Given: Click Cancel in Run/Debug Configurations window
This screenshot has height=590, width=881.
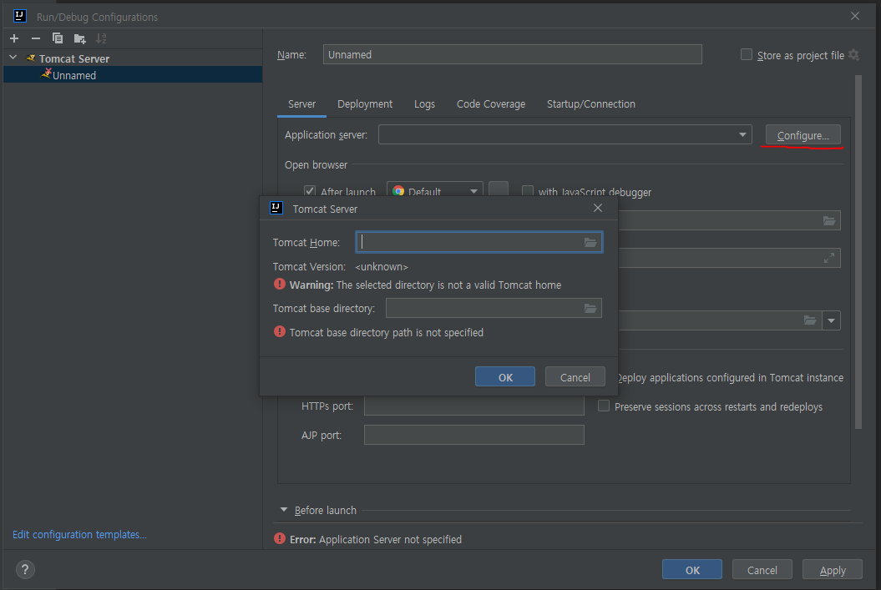Looking at the screenshot, I should click(x=762, y=569).
